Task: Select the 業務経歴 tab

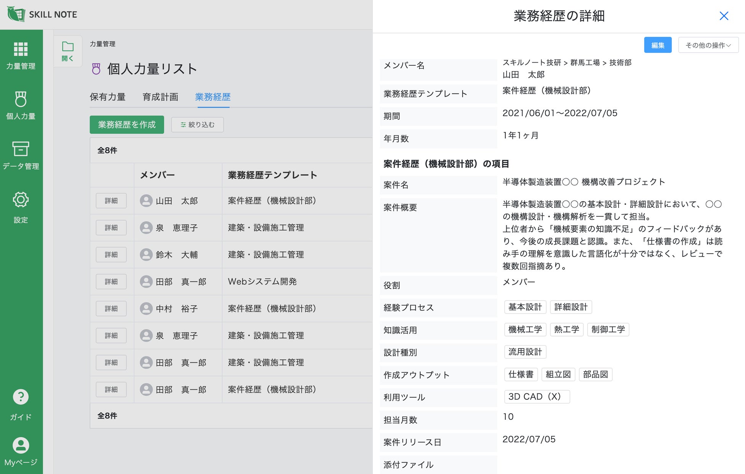Action: (212, 97)
